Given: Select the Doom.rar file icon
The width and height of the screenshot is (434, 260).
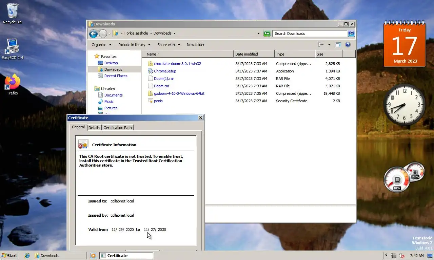Looking at the screenshot, I should (x=151, y=86).
